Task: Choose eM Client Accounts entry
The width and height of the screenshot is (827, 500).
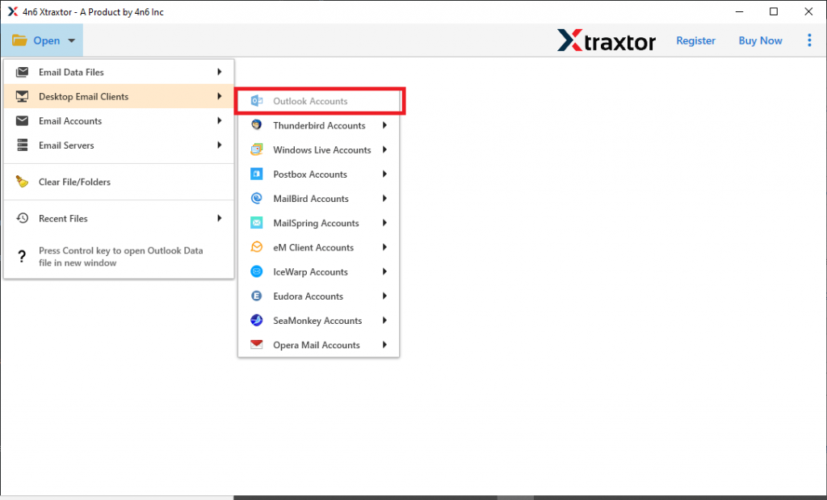Action: [318, 247]
